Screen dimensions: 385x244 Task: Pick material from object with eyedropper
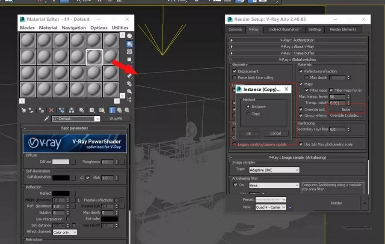coord(47,119)
